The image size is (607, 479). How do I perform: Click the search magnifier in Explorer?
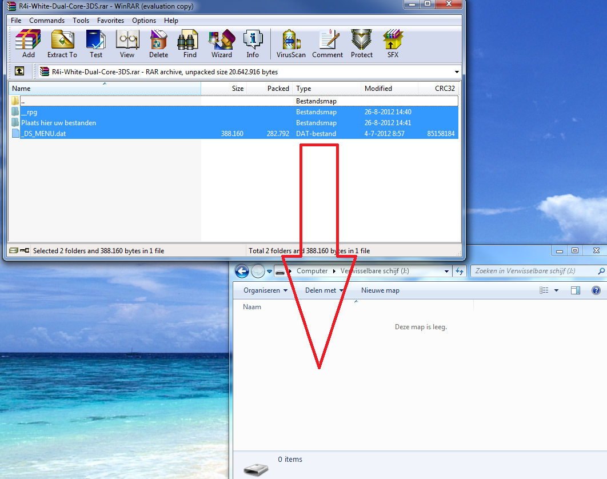(601, 271)
